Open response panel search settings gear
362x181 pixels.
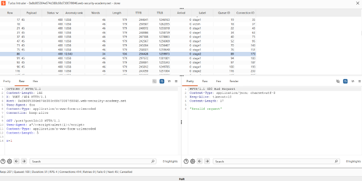[193, 162]
